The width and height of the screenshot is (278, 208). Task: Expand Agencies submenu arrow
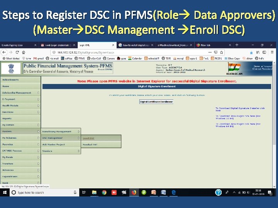(39, 144)
